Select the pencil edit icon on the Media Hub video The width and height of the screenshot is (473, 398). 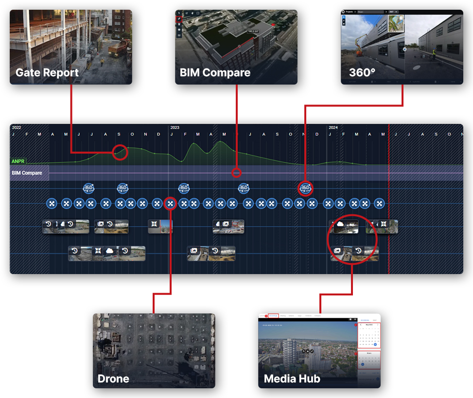click(312, 351)
